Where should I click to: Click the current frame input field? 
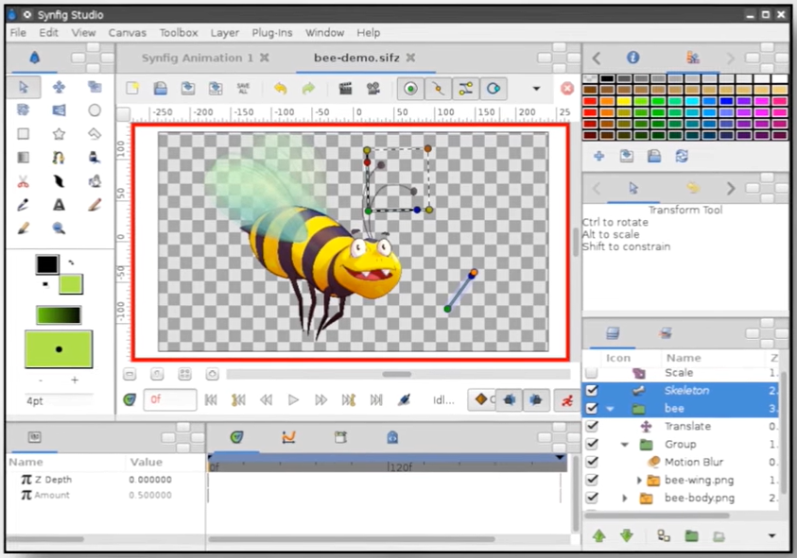170,399
